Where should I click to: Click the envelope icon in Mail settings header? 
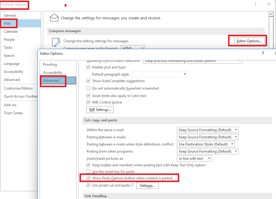point(54,18)
